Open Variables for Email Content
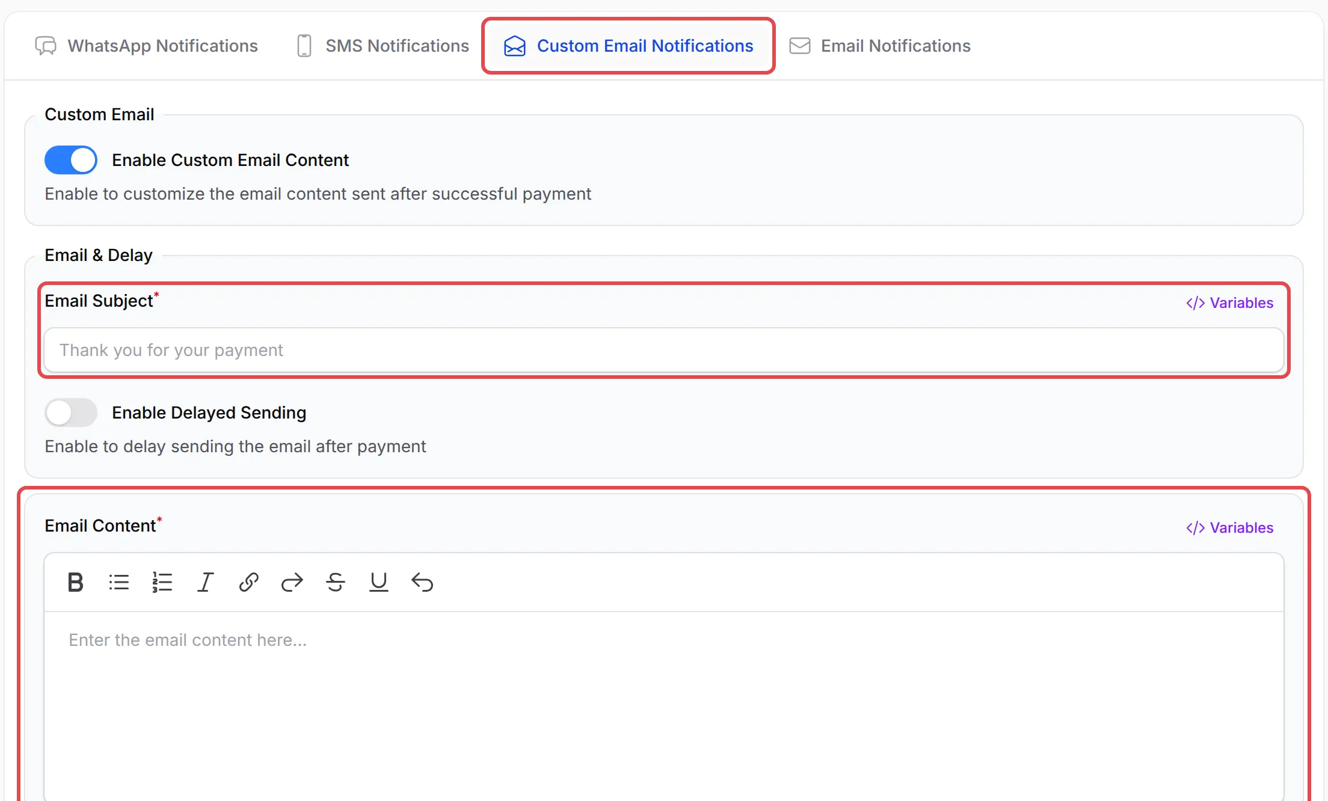The image size is (1328, 801). [x=1229, y=527]
